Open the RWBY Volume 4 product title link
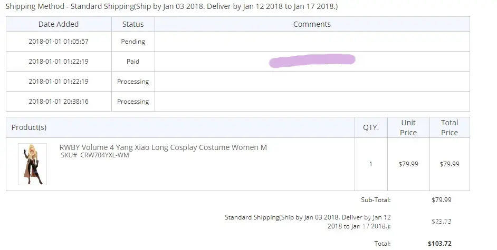This screenshot has width=497, height=250. point(163,147)
